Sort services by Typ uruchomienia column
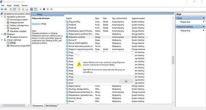The image size is (206, 110). point(119,18)
